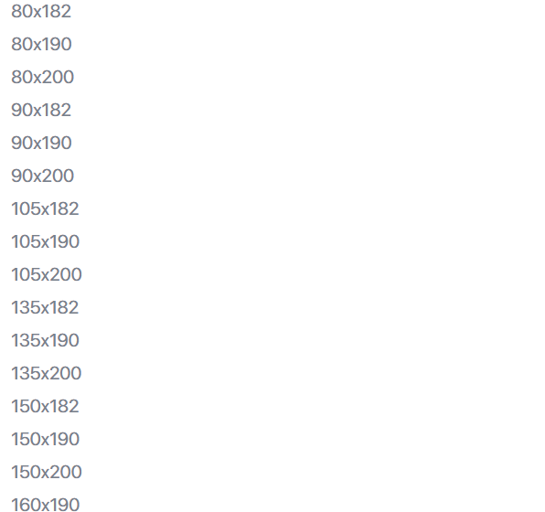Select the widest 105 option, 105x200
The width and height of the screenshot is (545, 512).
[47, 274]
